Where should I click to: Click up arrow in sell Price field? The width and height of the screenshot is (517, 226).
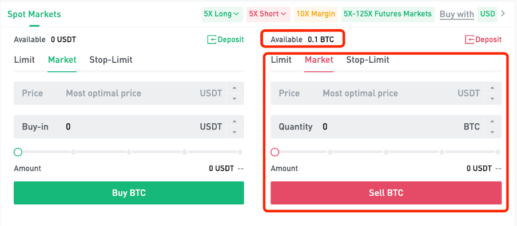click(x=492, y=88)
